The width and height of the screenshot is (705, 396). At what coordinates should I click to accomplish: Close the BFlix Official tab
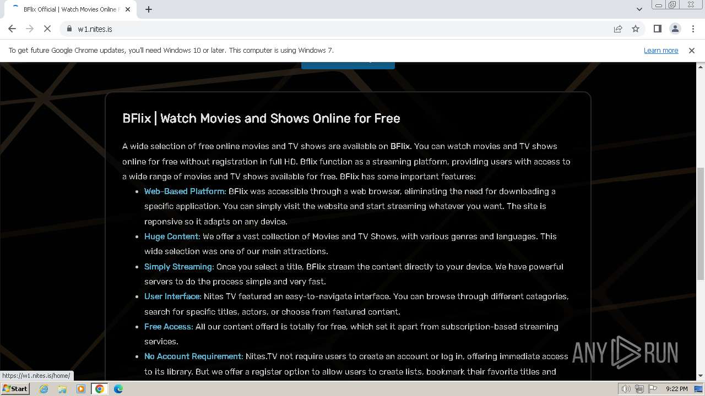tap(128, 9)
